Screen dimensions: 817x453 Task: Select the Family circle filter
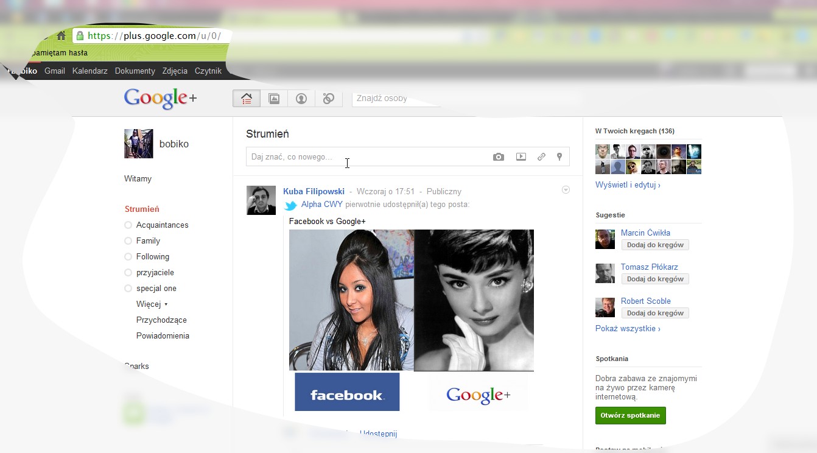click(x=142, y=241)
